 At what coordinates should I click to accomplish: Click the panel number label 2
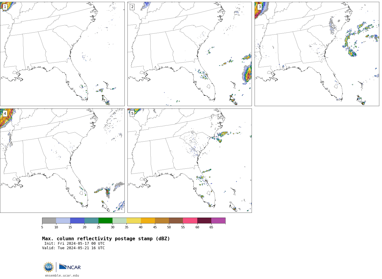point(132,7)
